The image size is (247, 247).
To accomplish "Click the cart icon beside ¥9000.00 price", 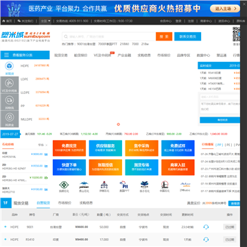I will 46,154.
